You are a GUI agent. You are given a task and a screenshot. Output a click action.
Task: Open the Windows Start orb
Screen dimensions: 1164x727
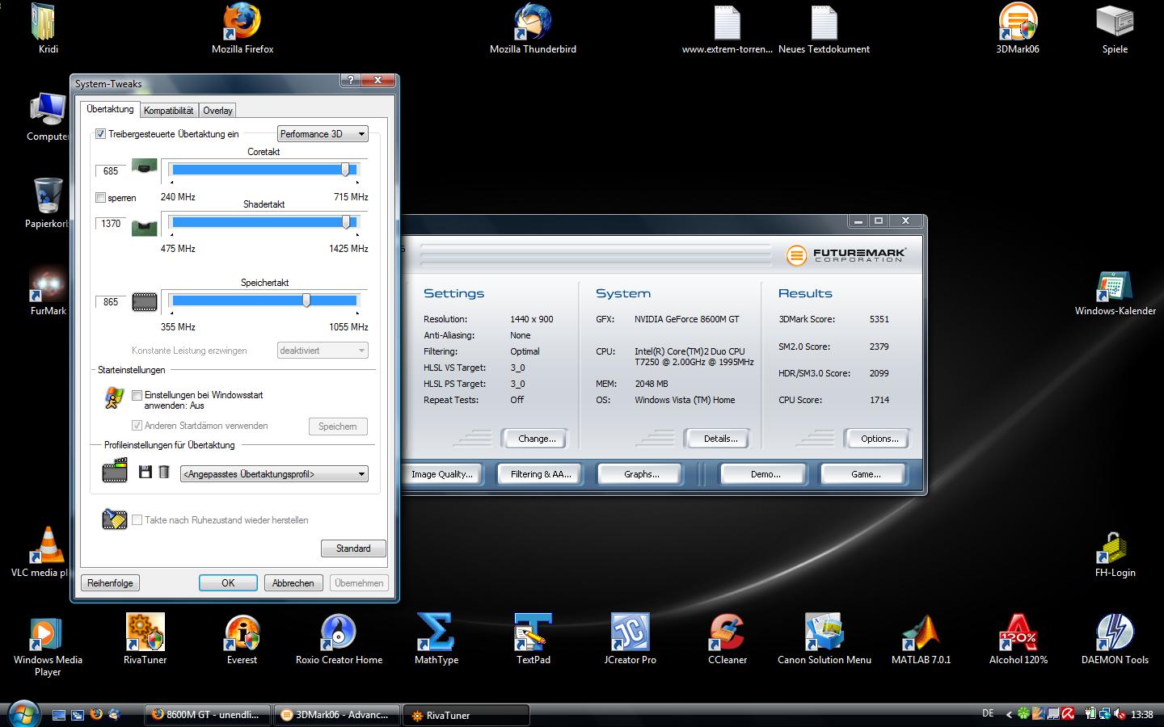click(x=22, y=714)
